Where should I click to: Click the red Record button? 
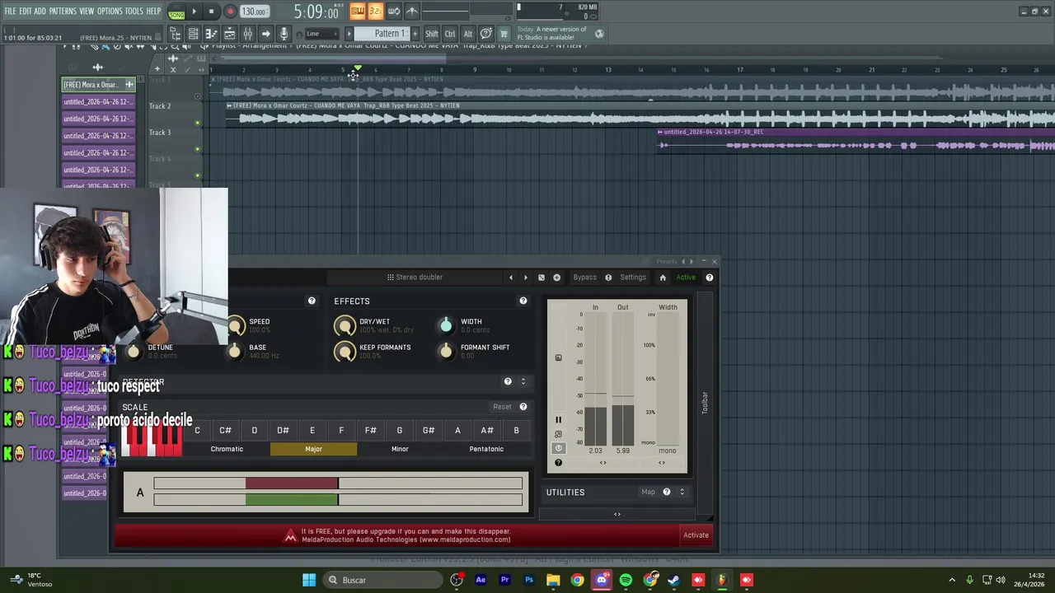click(x=230, y=12)
